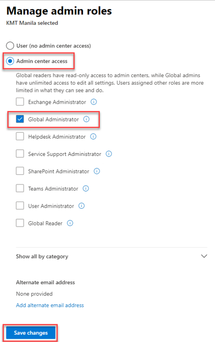Click Teams Administrator info icon
Image resolution: width=215 pixels, height=342 pixels.
tap(86, 188)
